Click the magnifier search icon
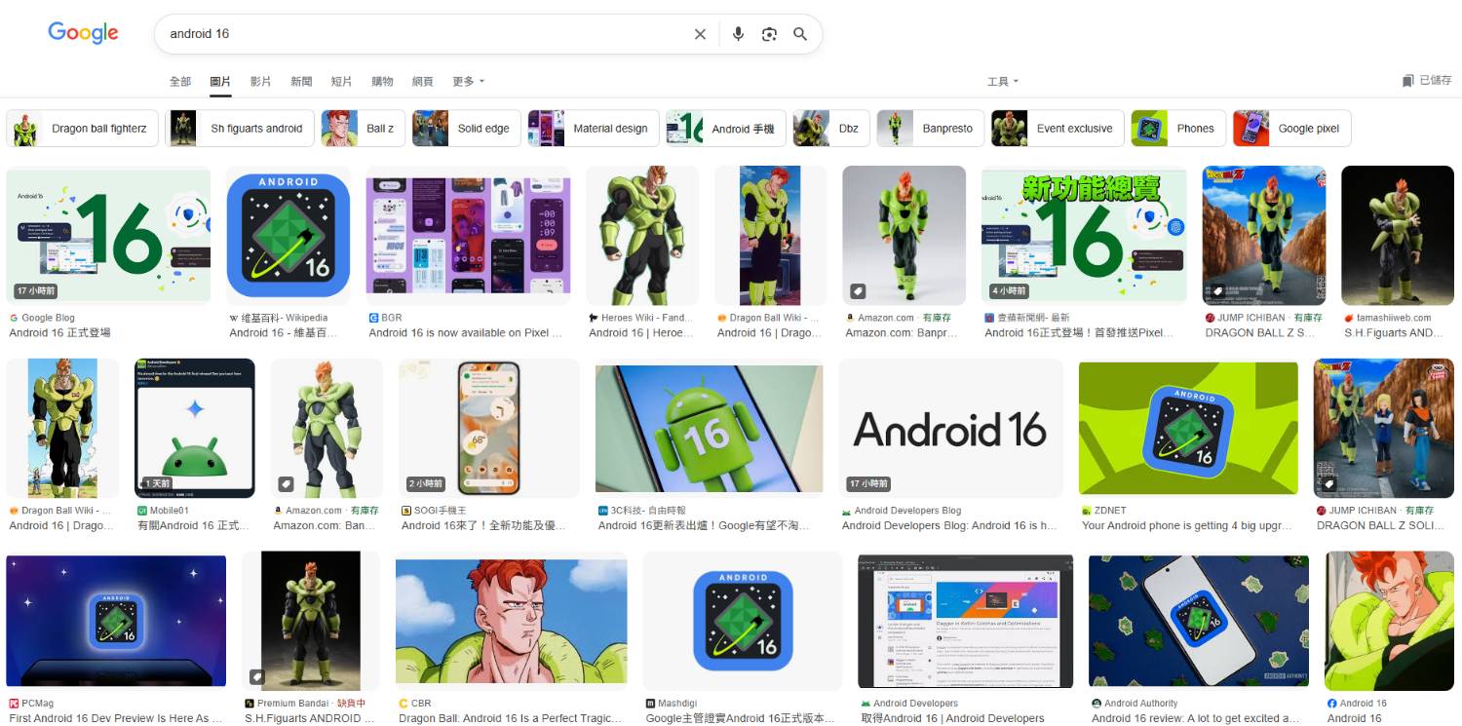The image size is (1462, 726). point(800,34)
